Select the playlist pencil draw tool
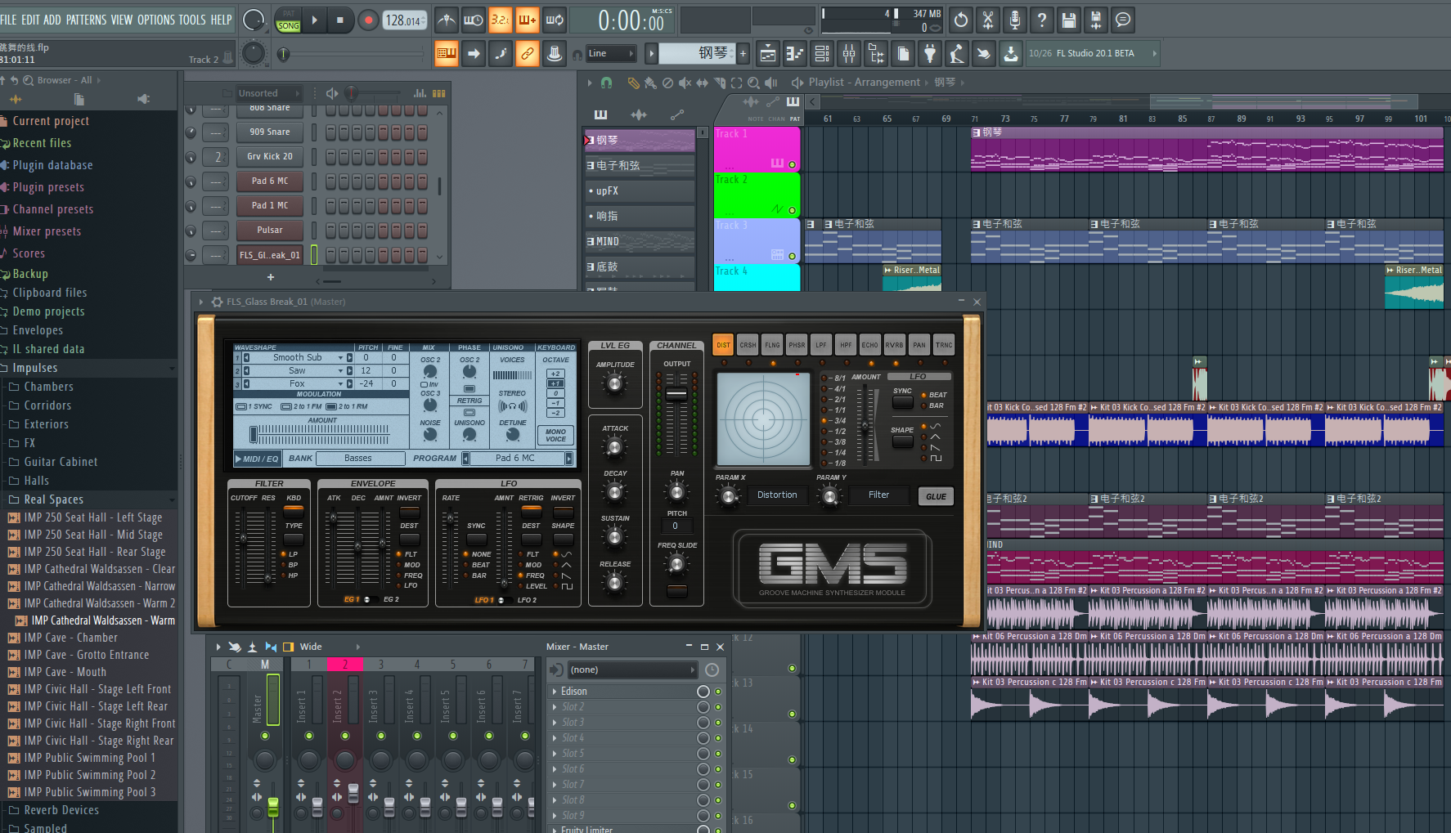The height and width of the screenshot is (833, 1451). tap(633, 83)
